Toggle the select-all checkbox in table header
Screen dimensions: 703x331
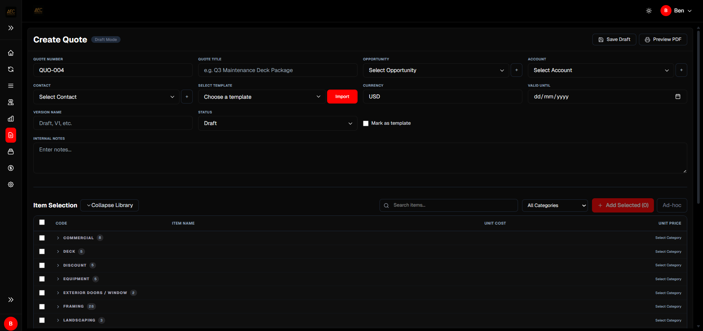point(42,222)
